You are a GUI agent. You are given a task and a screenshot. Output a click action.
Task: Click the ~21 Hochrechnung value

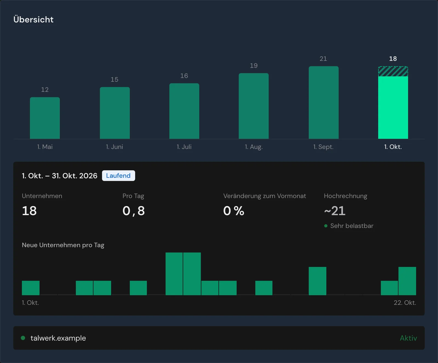click(335, 211)
